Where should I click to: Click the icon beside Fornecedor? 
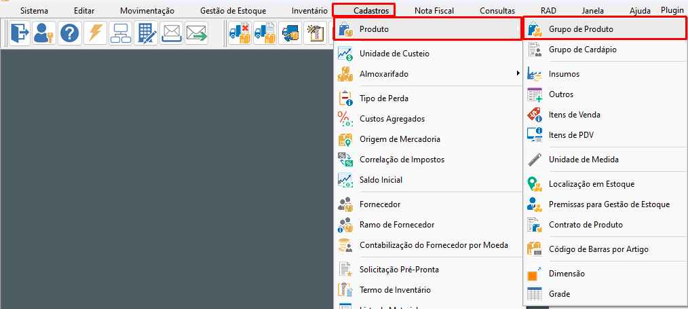345,204
